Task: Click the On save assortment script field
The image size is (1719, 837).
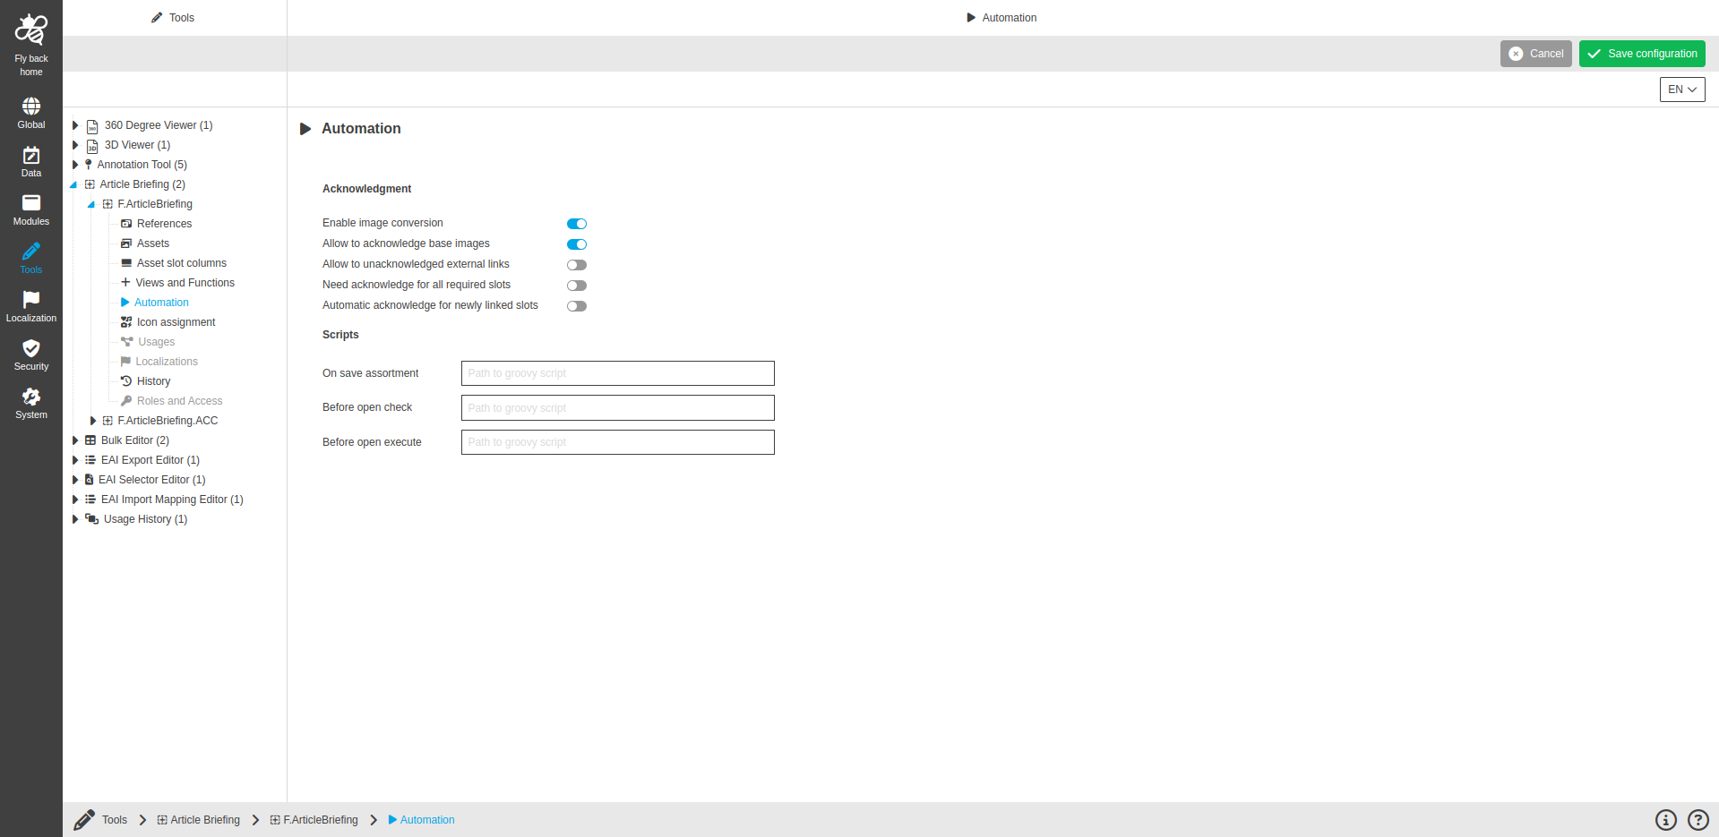Action: pyautogui.click(x=616, y=372)
